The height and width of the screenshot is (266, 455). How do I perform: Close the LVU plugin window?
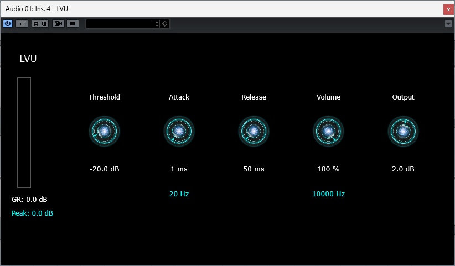[x=448, y=9]
